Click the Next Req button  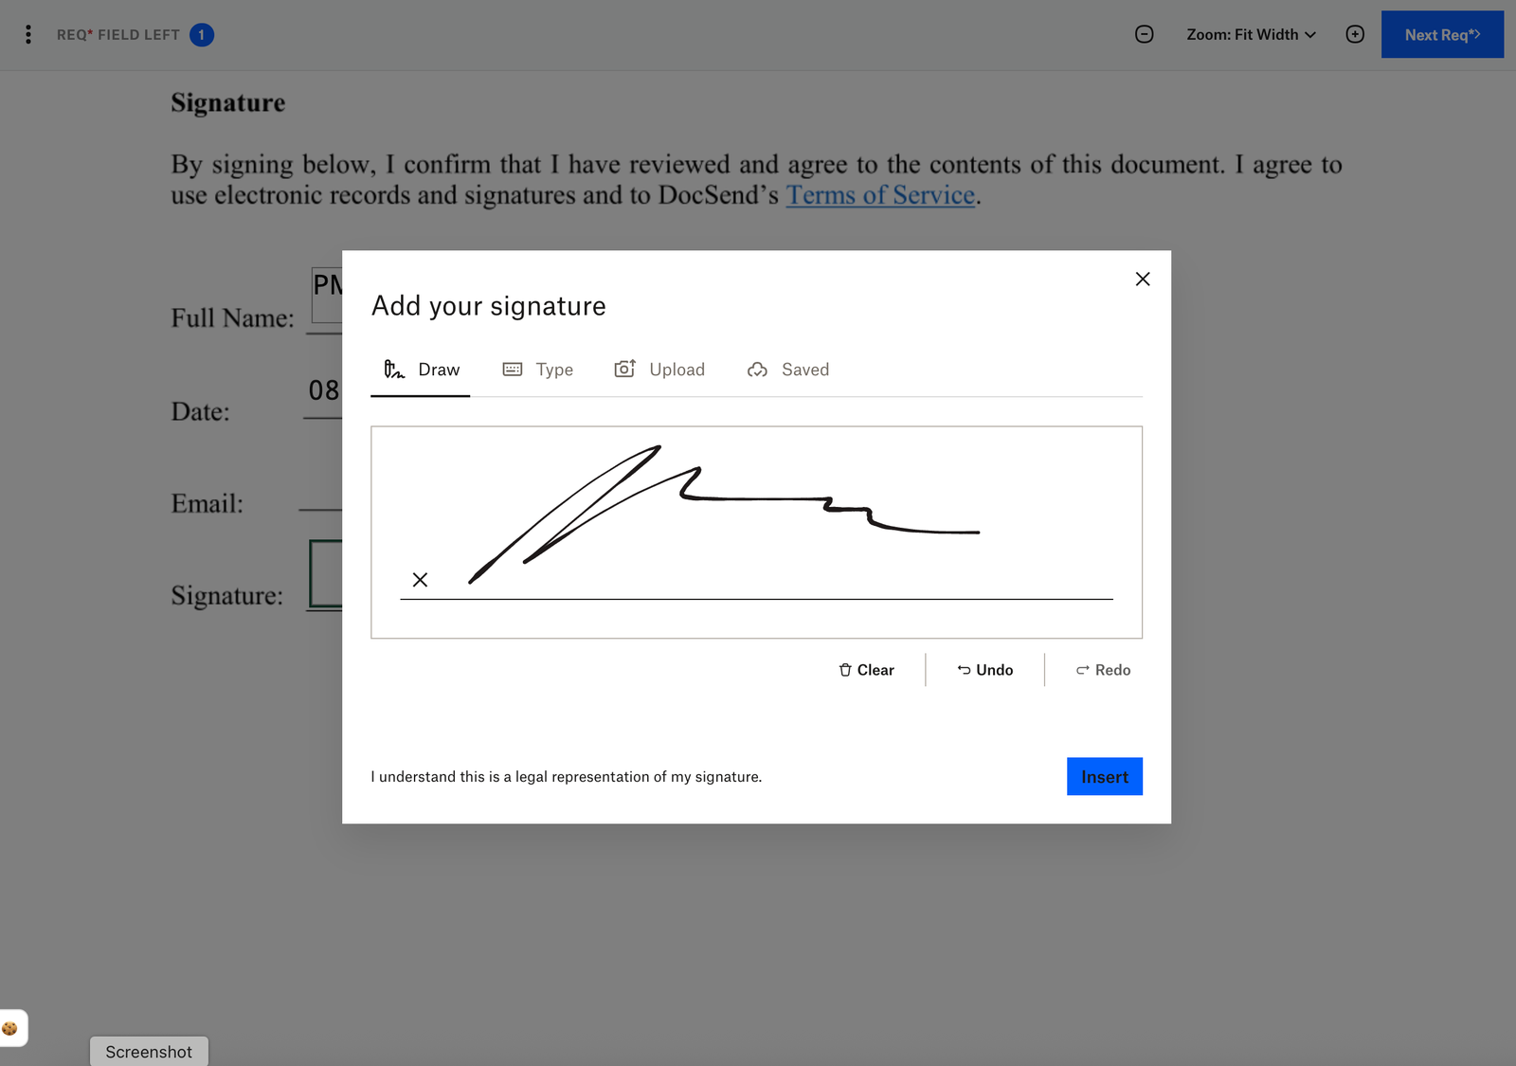point(1442,34)
